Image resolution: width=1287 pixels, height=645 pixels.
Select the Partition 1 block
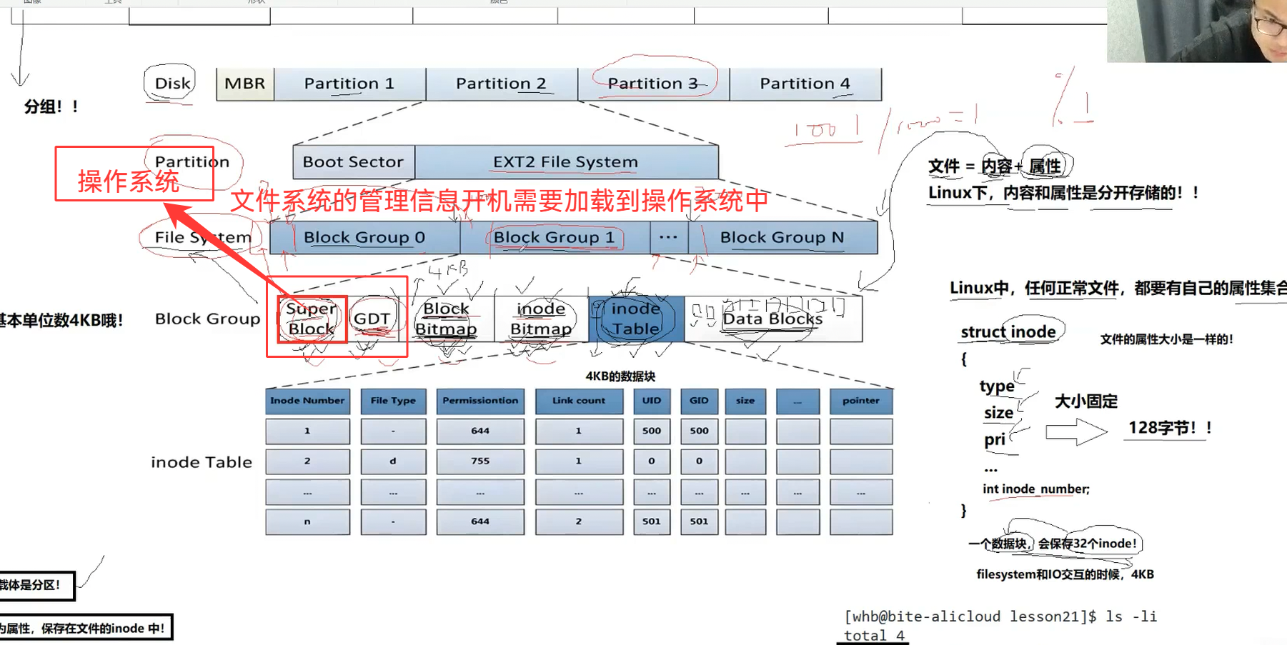pyautogui.click(x=349, y=84)
